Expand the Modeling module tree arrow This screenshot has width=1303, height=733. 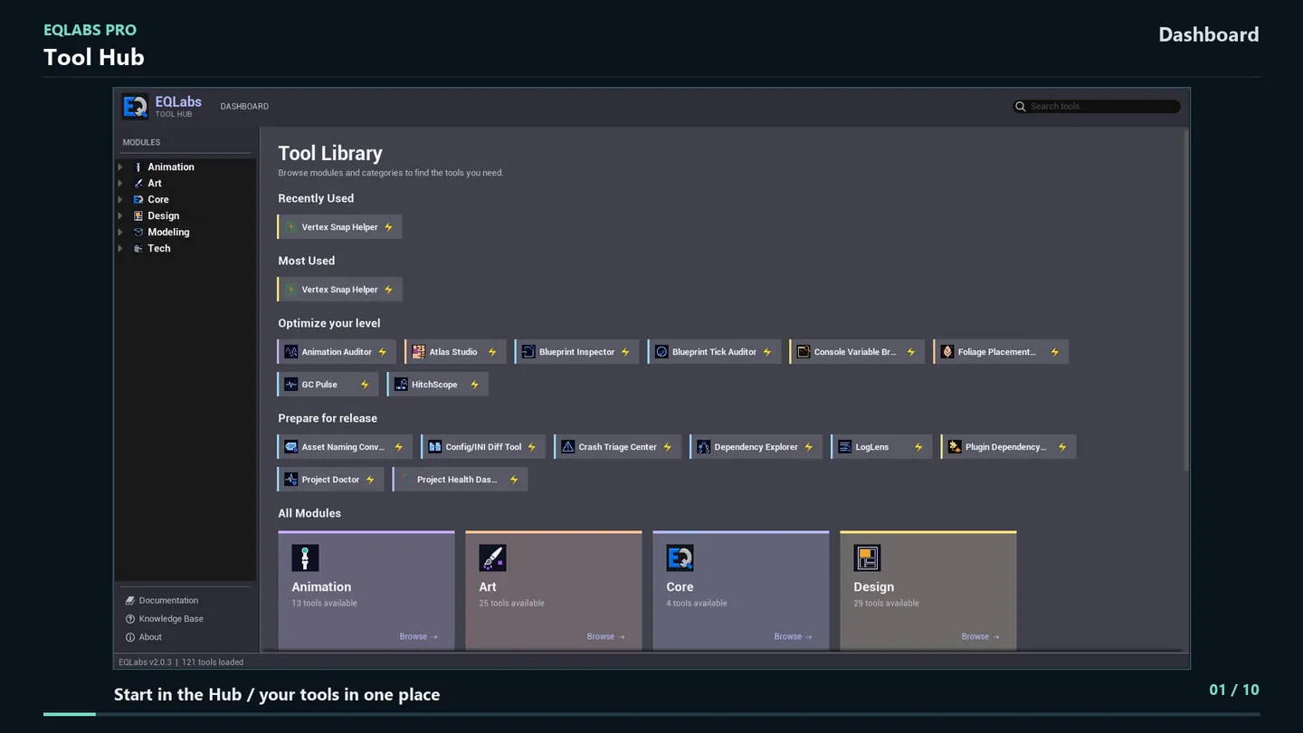pos(120,233)
